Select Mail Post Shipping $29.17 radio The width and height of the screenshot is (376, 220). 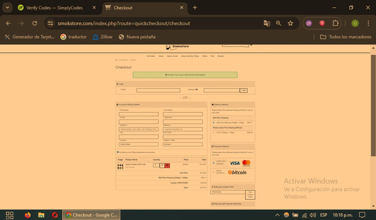pyautogui.click(x=214, y=123)
